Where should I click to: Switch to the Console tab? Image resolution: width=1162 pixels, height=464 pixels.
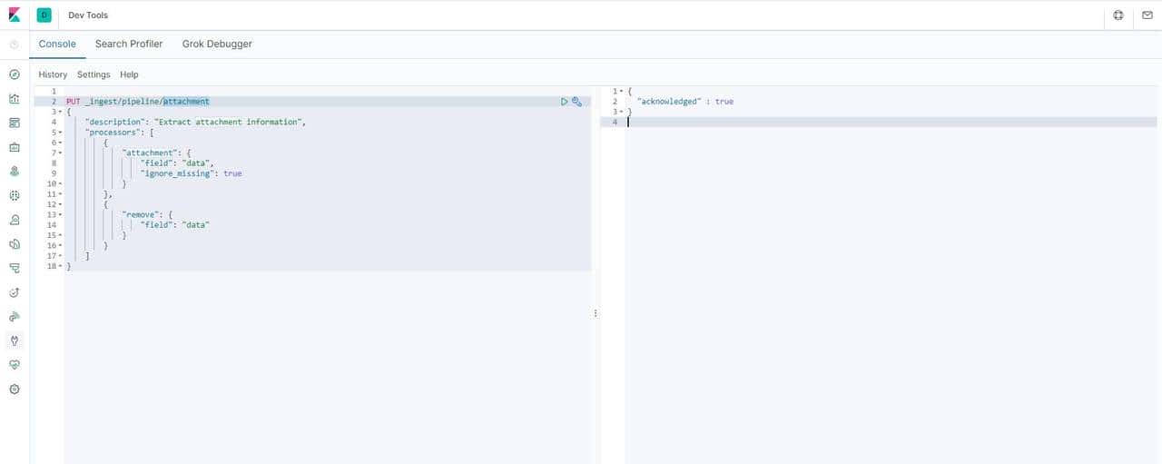click(57, 44)
